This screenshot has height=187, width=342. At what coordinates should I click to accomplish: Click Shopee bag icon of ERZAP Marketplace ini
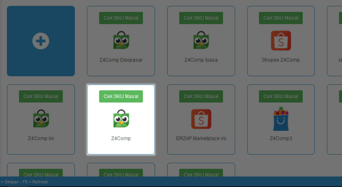201,119
